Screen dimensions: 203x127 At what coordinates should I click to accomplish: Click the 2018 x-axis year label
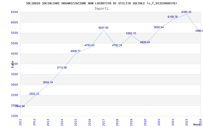point(117,122)
